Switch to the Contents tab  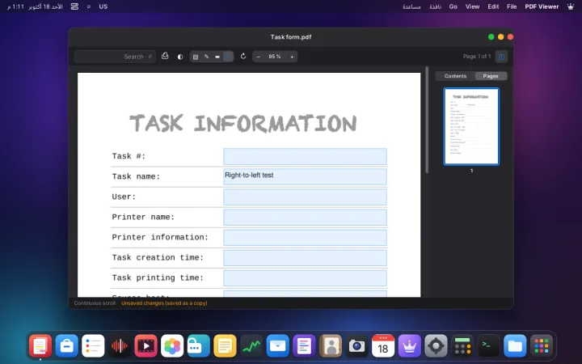pyautogui.click(x=455, y=76)
